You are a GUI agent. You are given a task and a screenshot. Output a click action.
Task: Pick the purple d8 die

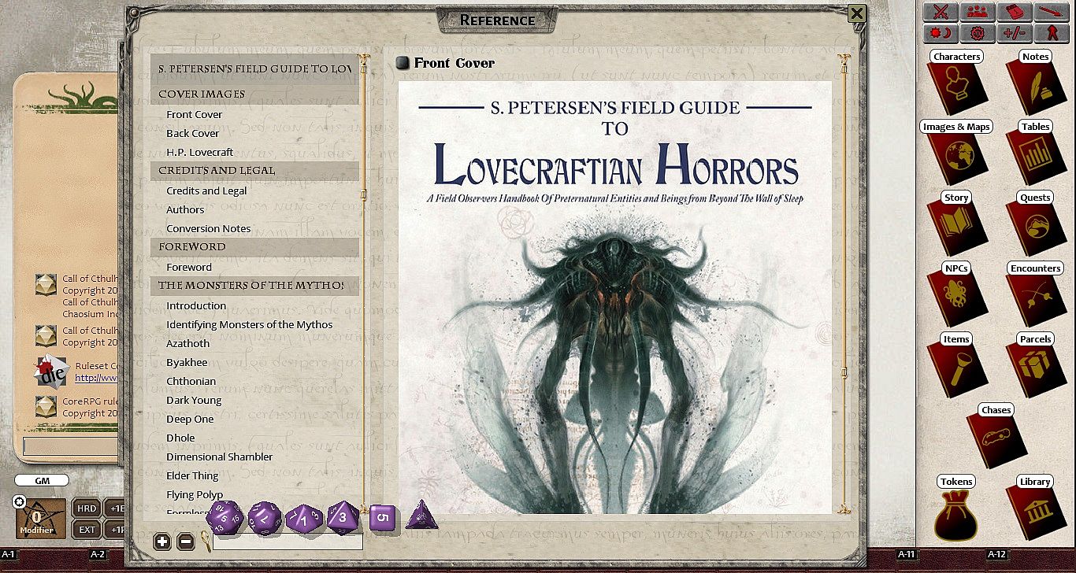tap(343, 517)
